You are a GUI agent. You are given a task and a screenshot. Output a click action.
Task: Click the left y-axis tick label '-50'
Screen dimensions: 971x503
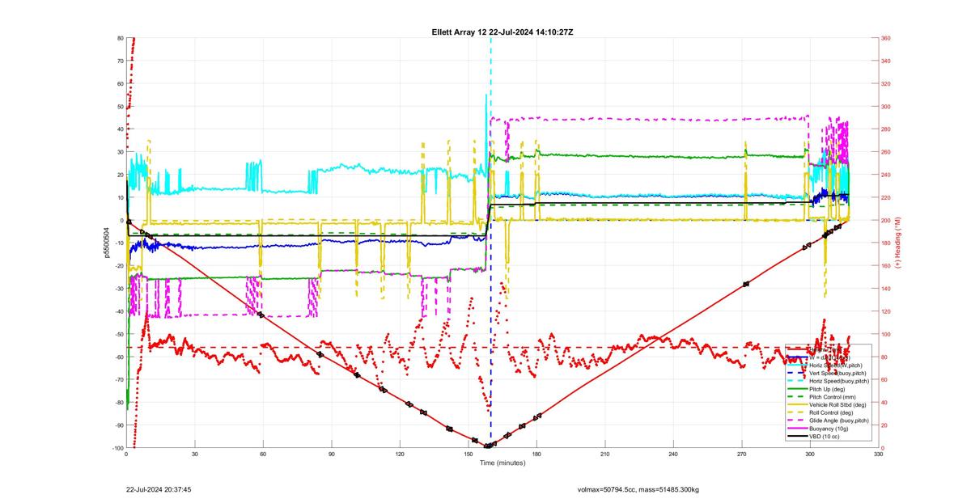[x=118, y=334]
